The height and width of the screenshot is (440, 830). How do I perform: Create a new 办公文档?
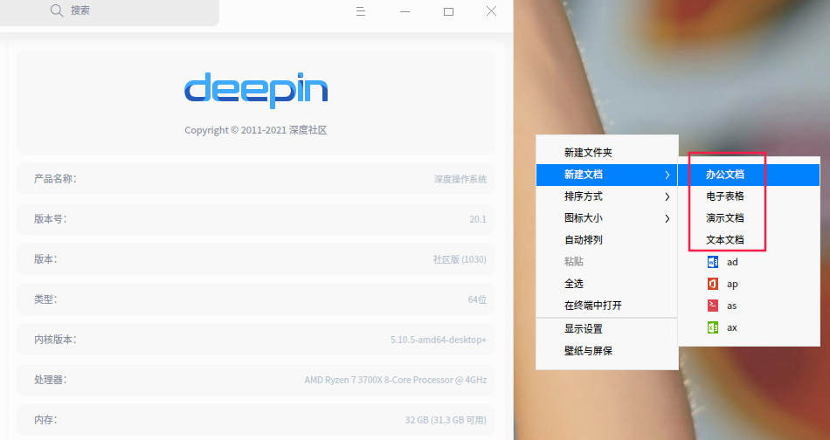749,175
